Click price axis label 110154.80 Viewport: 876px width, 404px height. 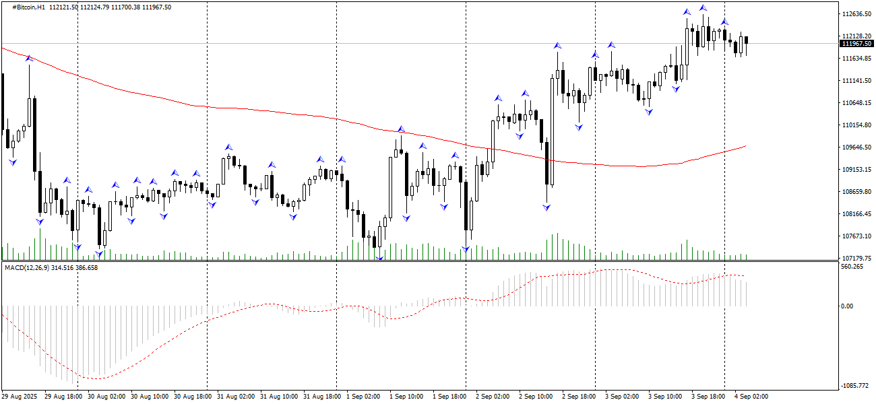(856, 125)
